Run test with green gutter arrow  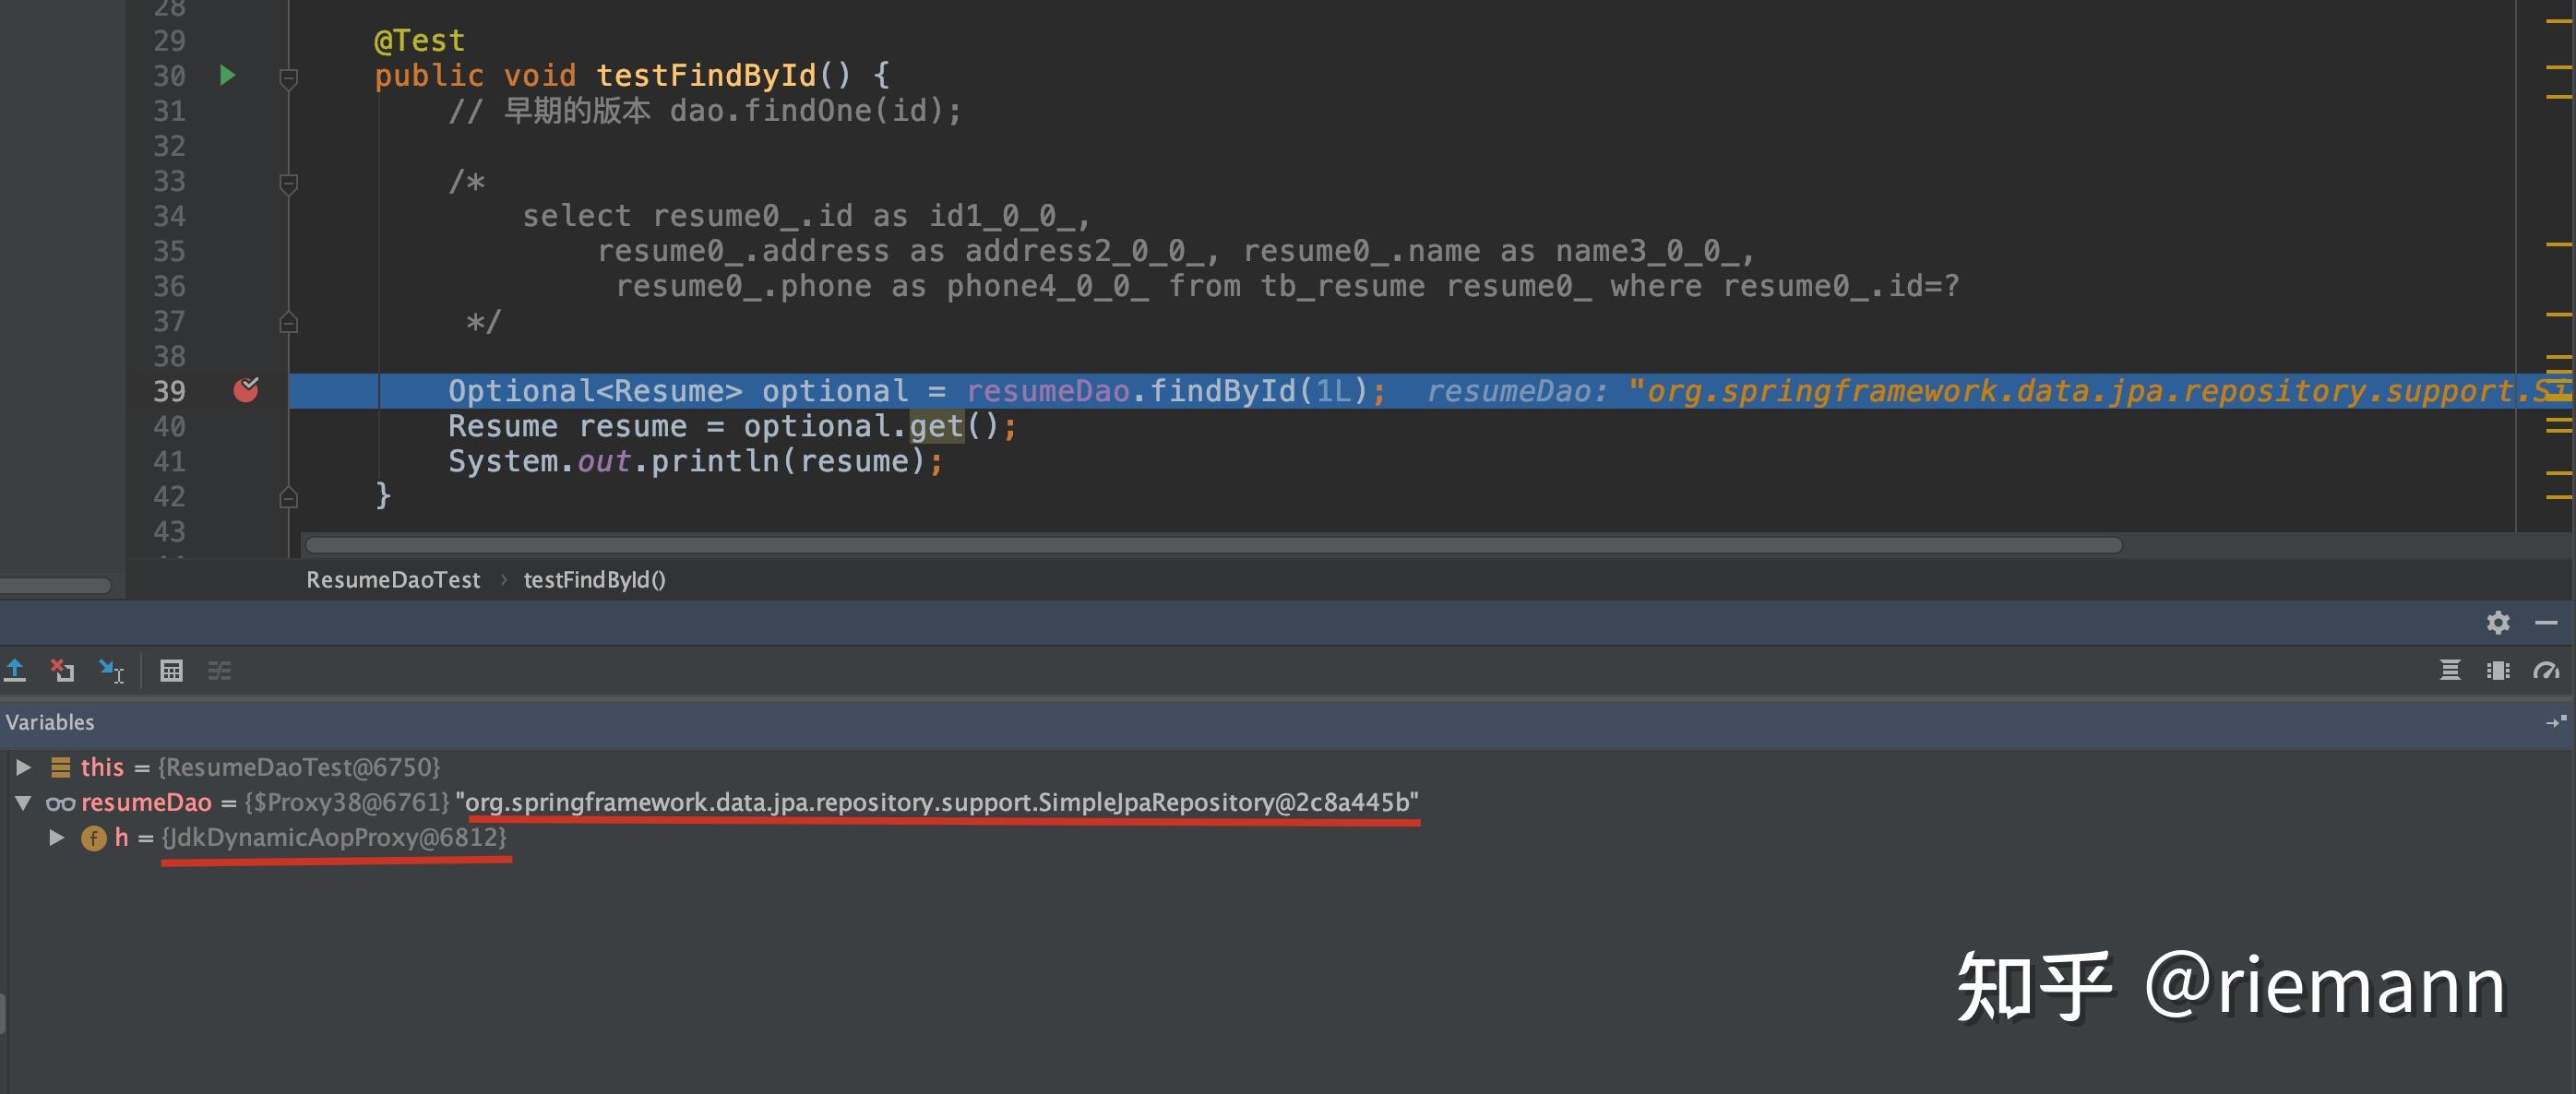[x=227, y=75]
